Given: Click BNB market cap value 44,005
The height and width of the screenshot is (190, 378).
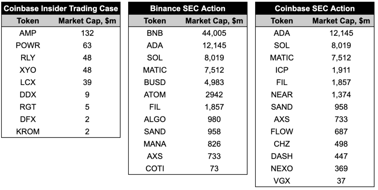Looking at the screenshot, I should point(214,33).
